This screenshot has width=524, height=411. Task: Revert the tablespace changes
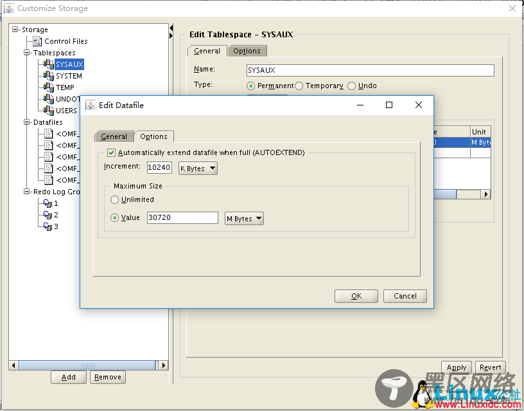coord(490,367)
